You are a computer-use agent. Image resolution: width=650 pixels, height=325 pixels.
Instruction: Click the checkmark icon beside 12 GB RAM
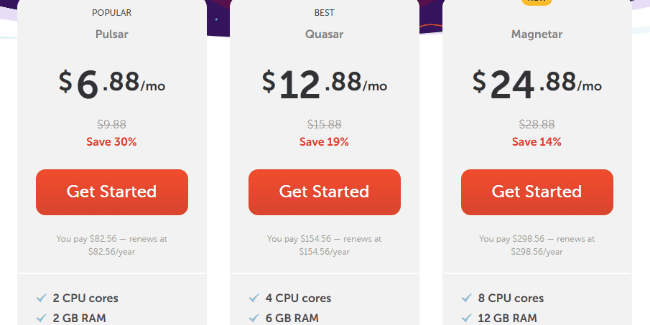click(x=466, y=318)
